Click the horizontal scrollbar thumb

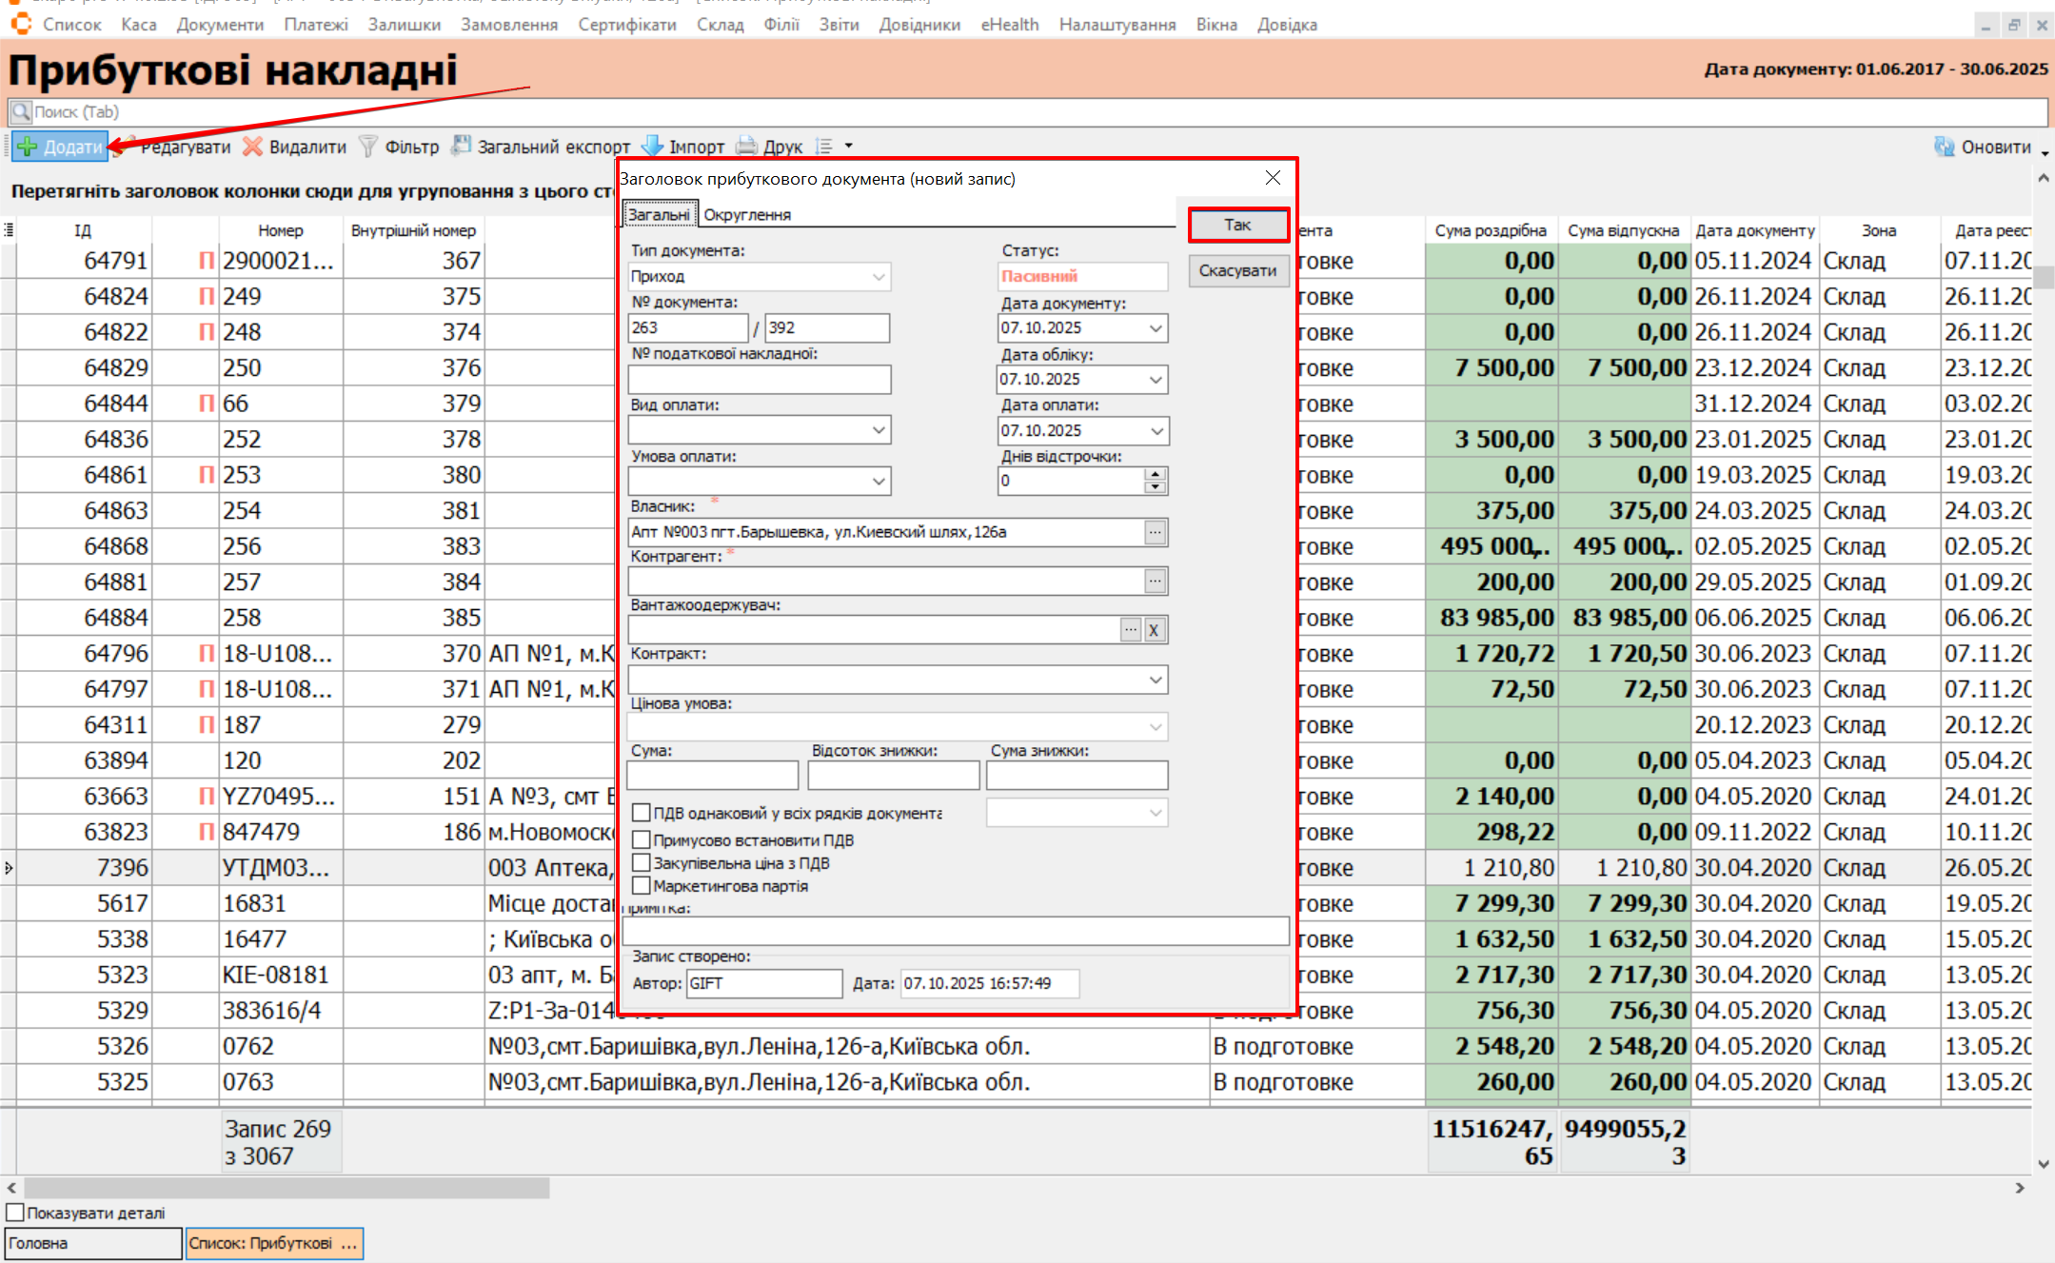point(286,1188)
